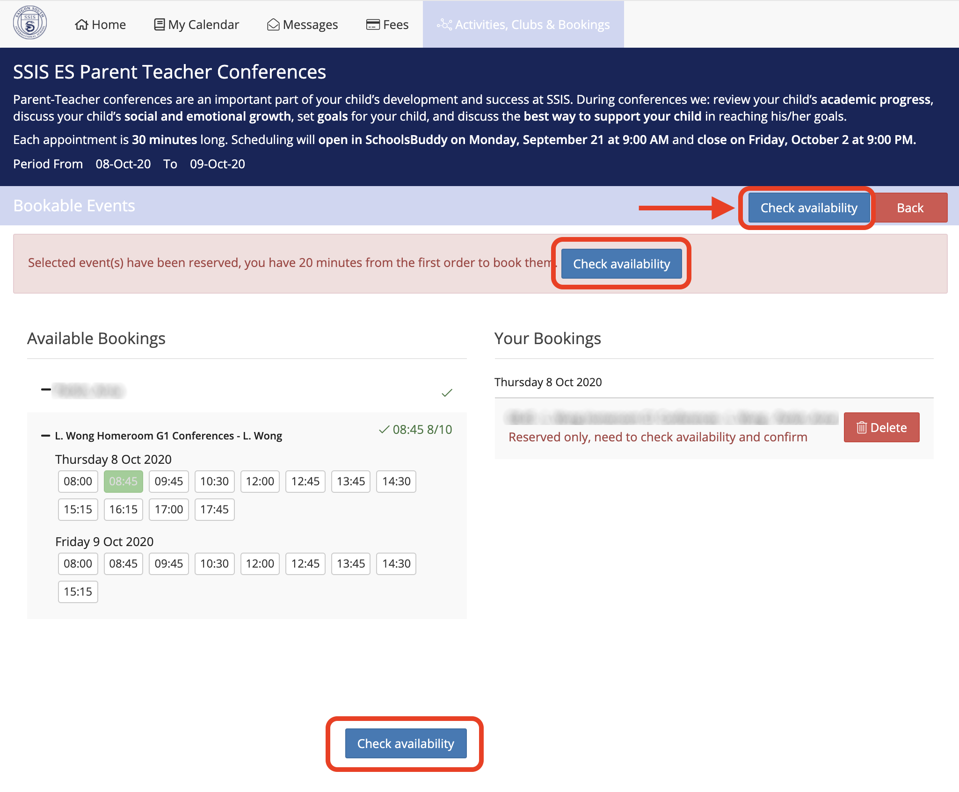Viewport: 959px width, 792px height.
Task: Click the trash icon on Delete button
Action: pos(861,427)
